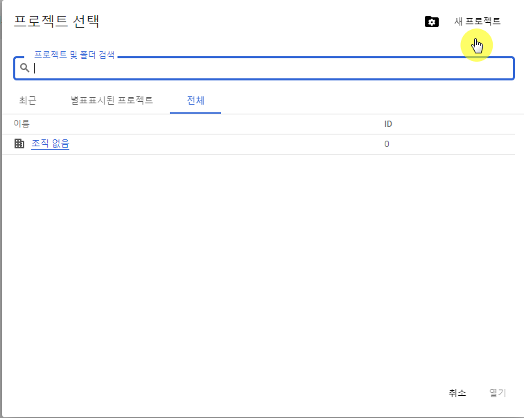Create a project via 새 프로젝트
The height and width of the screenshot is (418, 524).
coord(477,21)
